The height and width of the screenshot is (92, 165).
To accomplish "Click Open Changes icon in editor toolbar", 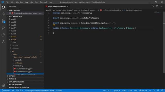I will point(153,6).
